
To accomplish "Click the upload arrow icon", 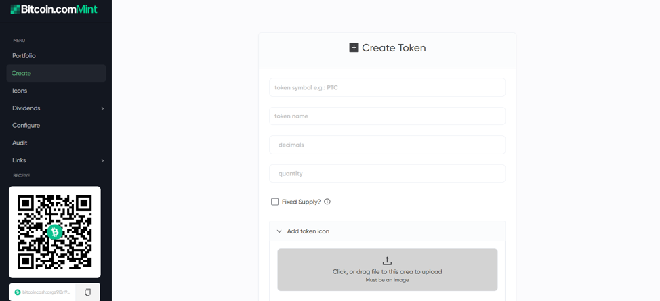I will pos(387,260).
